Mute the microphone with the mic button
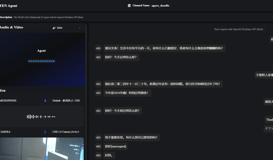The width and height of the screenshot is (273, 160). pyautogui.click(x=45, y=101)
